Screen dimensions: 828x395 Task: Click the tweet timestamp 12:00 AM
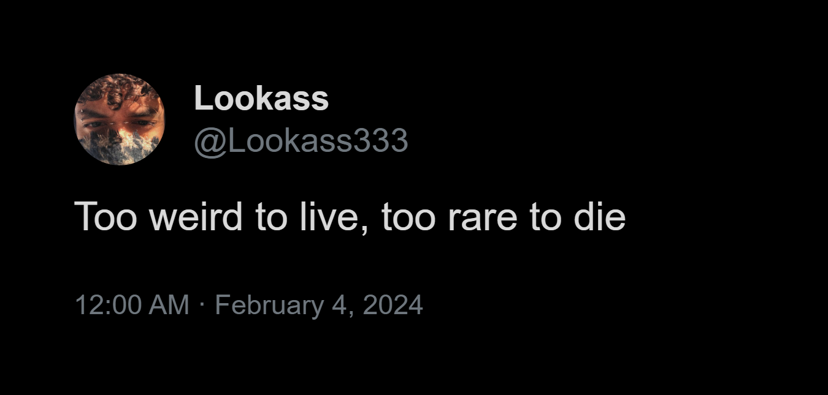(x=132, y=305)
